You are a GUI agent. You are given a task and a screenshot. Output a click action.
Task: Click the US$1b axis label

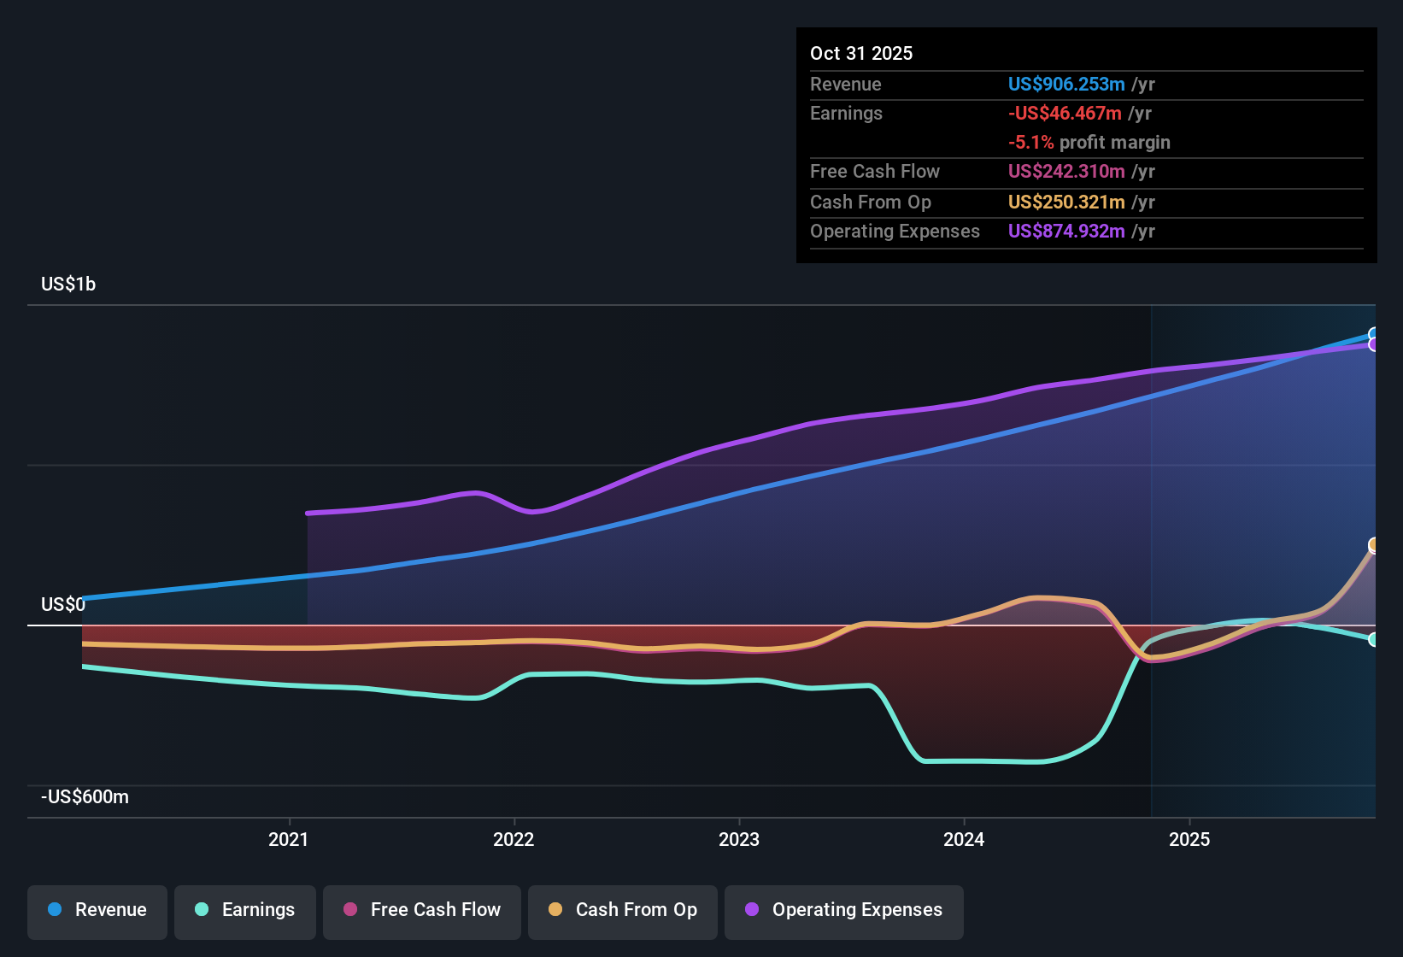click(68, 284)
